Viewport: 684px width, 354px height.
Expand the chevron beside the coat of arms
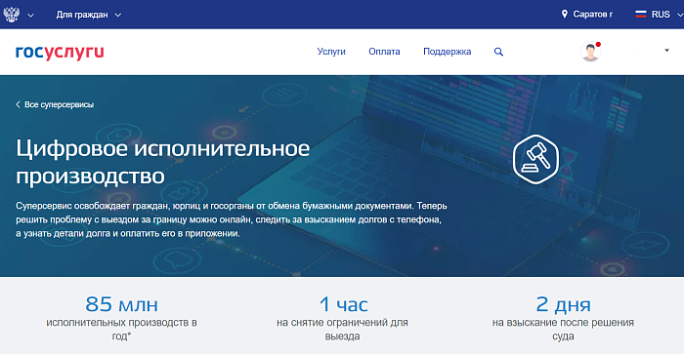tap(30, 16)
